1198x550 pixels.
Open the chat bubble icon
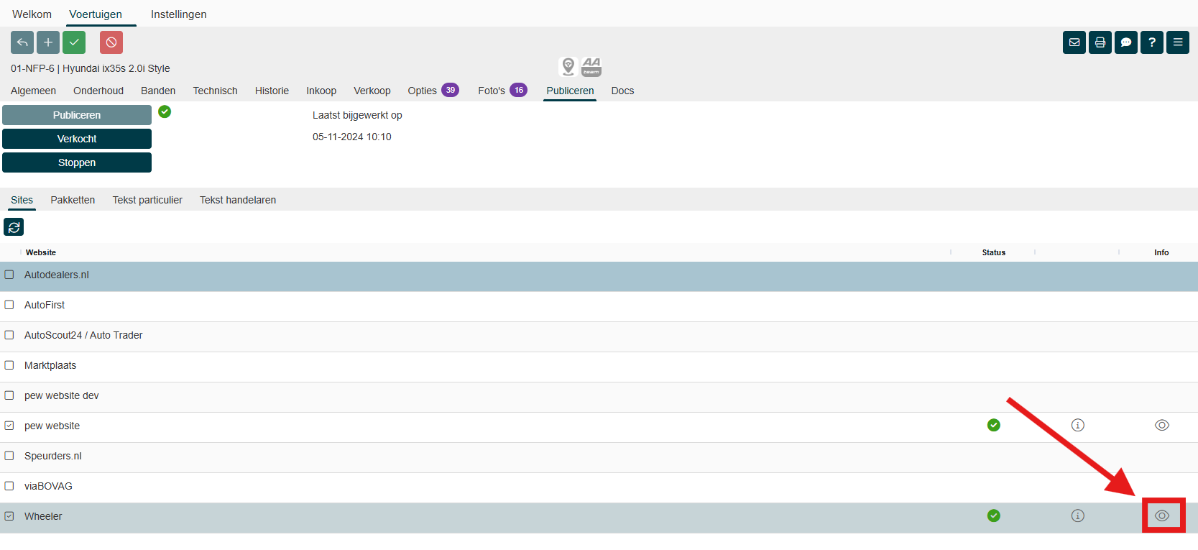point(1126,42)
